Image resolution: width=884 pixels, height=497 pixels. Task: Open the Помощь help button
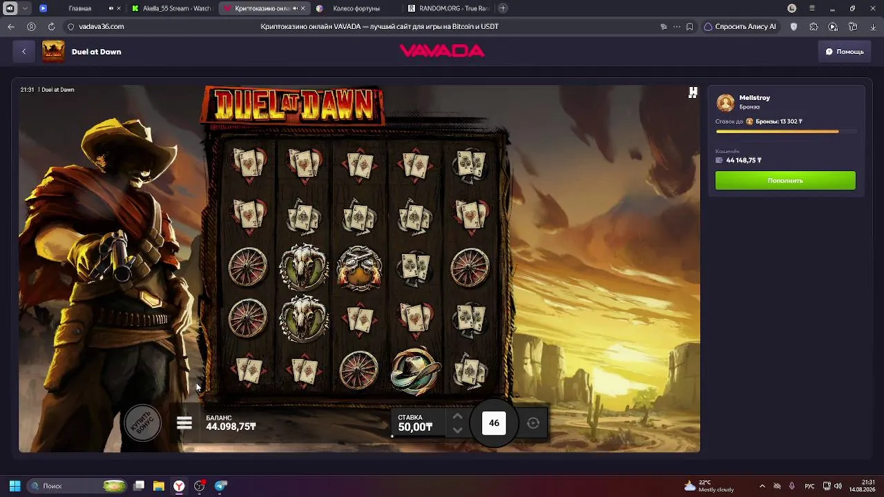coord(844,52)
